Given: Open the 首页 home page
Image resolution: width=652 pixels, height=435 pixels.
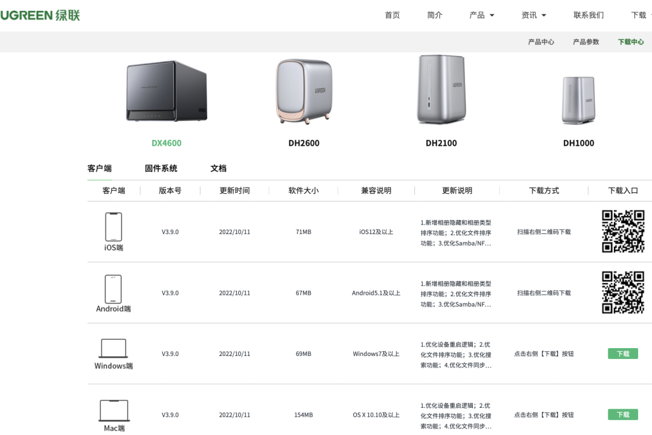Looking at the screenshot, I should [392, 15].
